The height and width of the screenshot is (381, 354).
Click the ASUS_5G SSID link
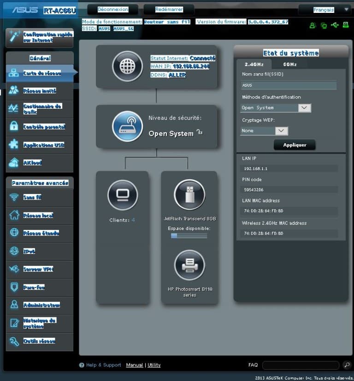123,29
